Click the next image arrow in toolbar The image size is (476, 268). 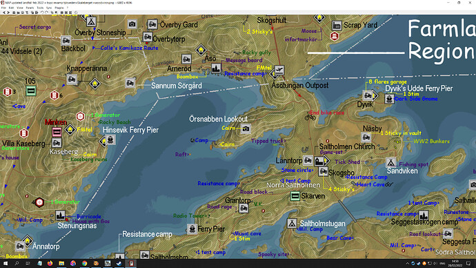(8, 12)
